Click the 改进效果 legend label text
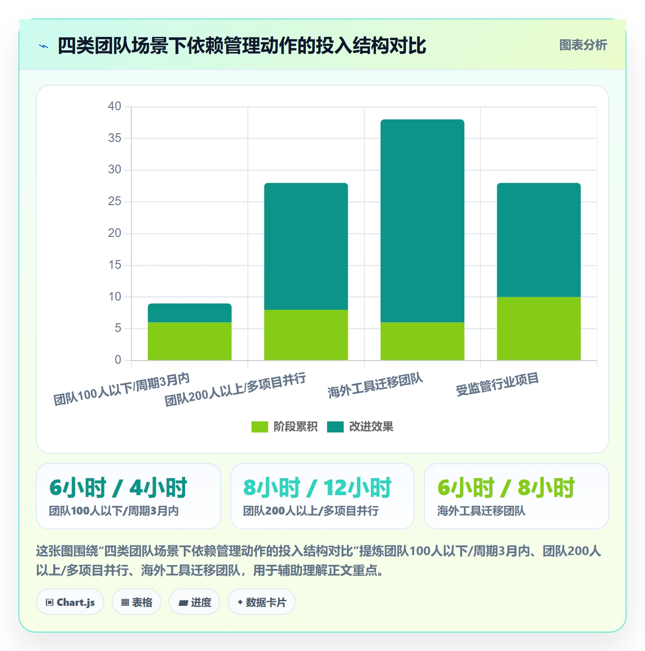645x651 pixels. click(371, 427)
